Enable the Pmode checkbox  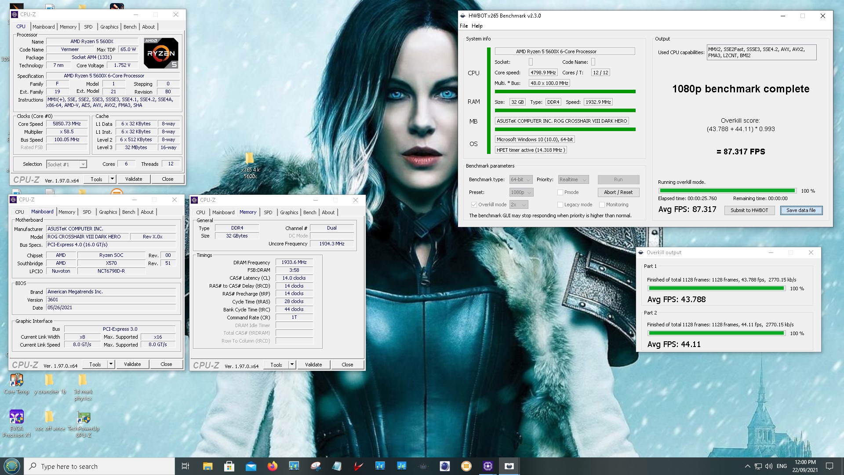[x=560, y=192]
